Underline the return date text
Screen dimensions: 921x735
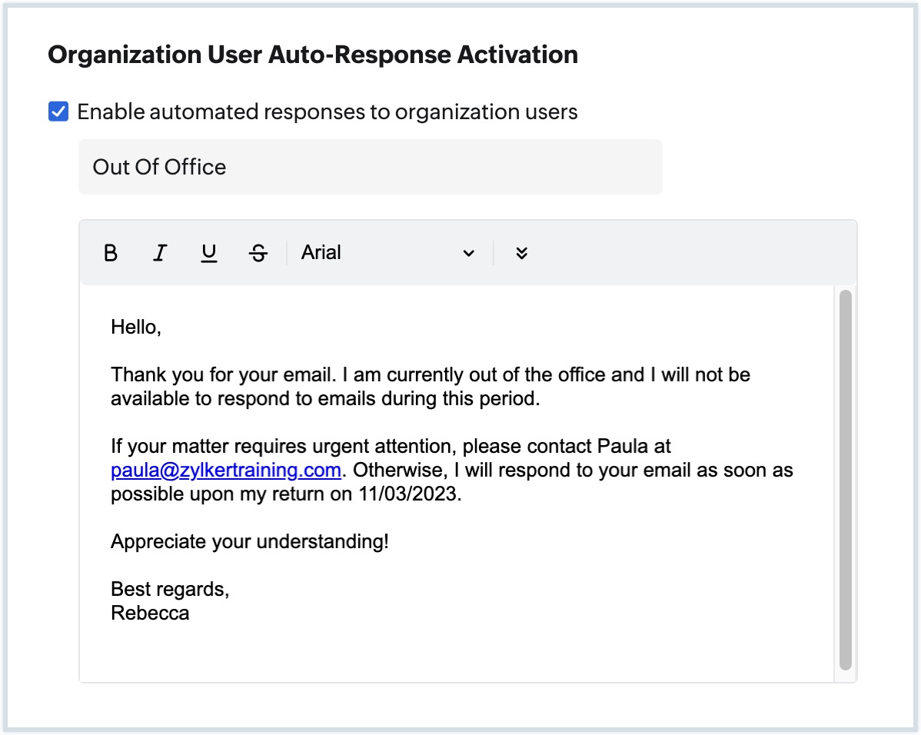[x=208, y=252]
